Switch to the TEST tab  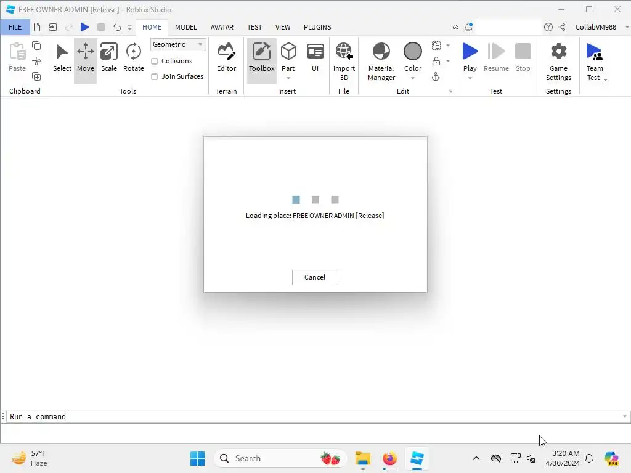pos(254,27)
